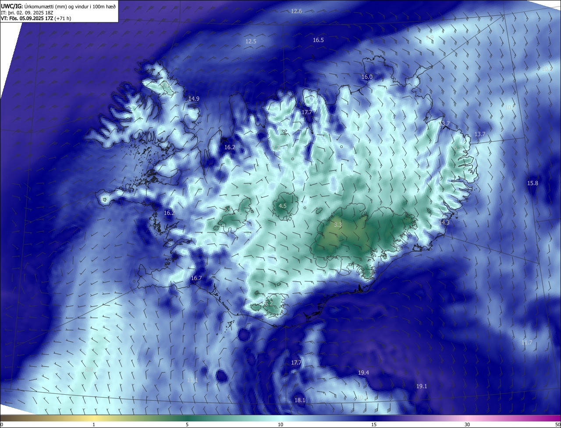Image resolution: width=561 pixels, height=428 pixels.
Task: Click the color scale tick label 5
Action: point(187,424)
